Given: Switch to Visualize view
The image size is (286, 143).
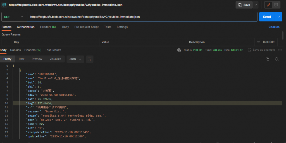Looking at the screenshot, I should 55,59.
